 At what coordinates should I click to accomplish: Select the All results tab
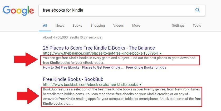coord(45,26)
